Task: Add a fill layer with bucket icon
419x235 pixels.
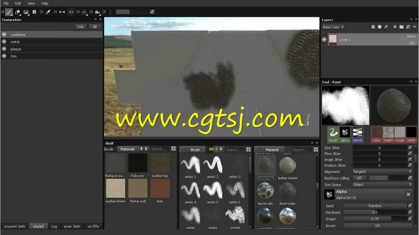Action: click(408, 27)
